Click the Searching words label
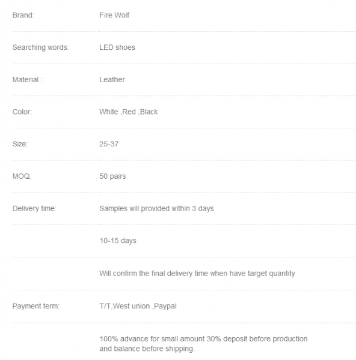356x360 pixels. (x=41, y=47)
